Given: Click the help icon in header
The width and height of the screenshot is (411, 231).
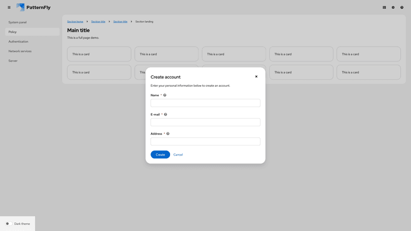Looking at the screenshot, I should [402, 8].
